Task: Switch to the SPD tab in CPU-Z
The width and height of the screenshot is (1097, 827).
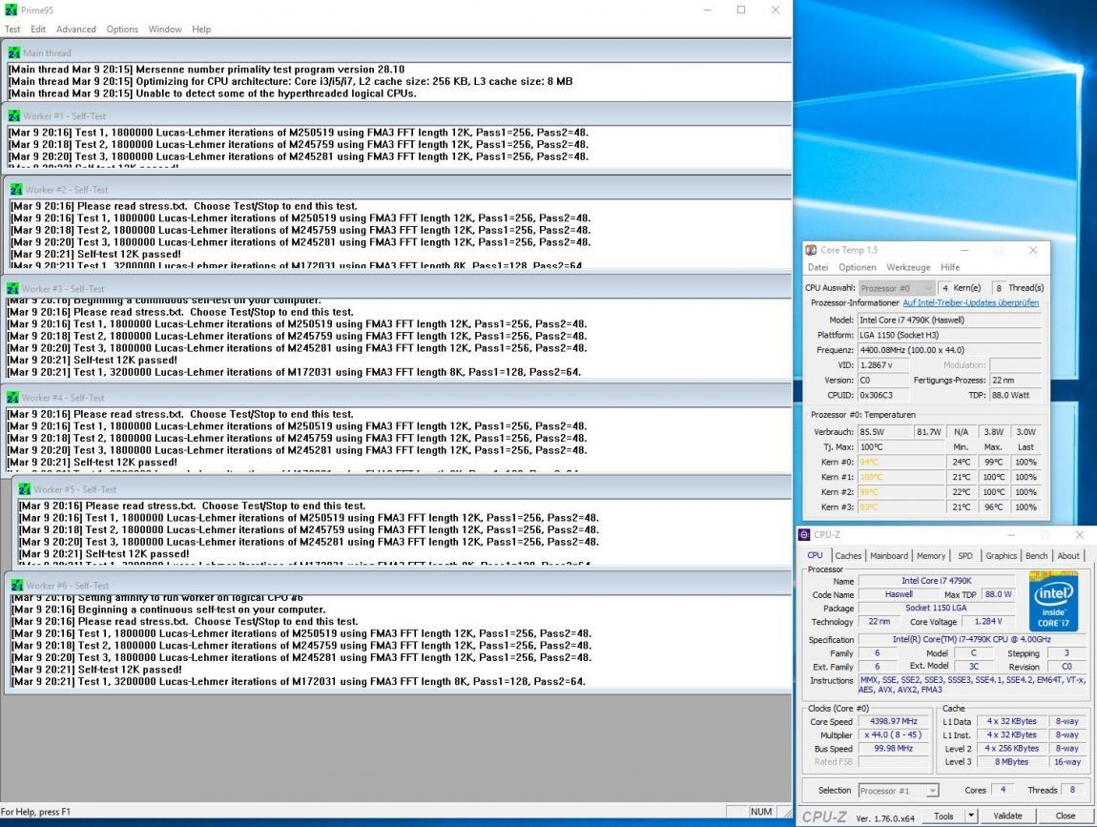Action: (965, 555)
